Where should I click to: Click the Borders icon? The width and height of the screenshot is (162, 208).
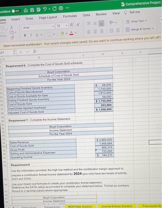click(x=49, y=34)
